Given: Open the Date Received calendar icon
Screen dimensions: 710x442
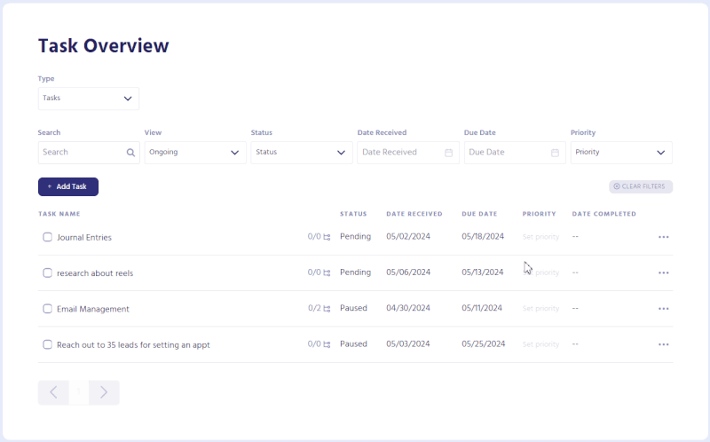Looking at the screenshot, I should (x=448, y=153).
